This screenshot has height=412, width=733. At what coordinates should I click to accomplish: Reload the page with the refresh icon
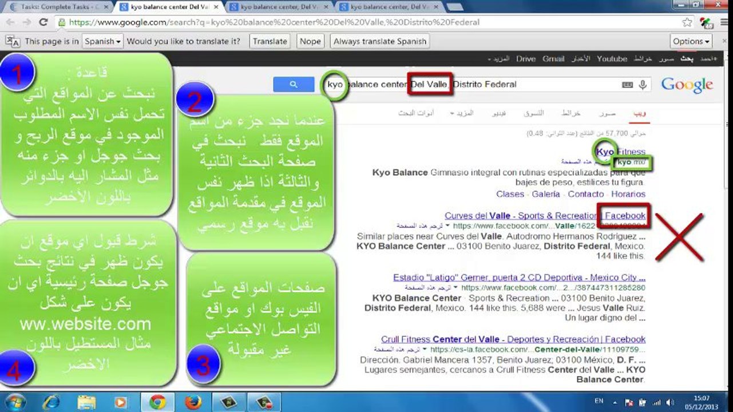(43, 22)
